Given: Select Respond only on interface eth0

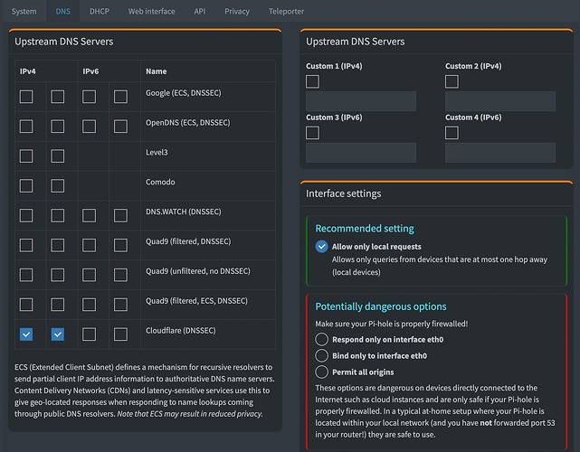Looking at the screenshot, I should pyautogui.click(x=321, y=339).
